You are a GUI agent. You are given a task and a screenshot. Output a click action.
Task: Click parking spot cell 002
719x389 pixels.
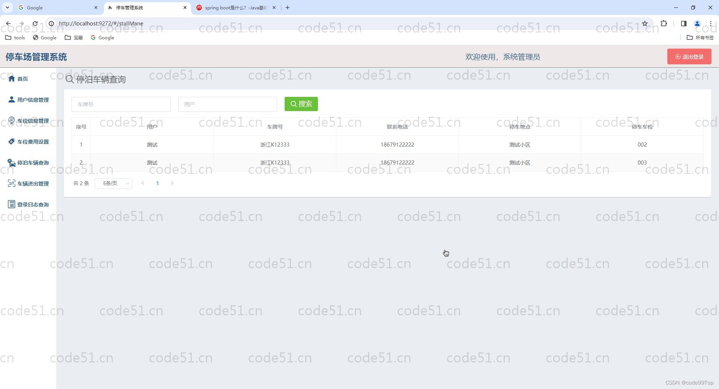642,145
